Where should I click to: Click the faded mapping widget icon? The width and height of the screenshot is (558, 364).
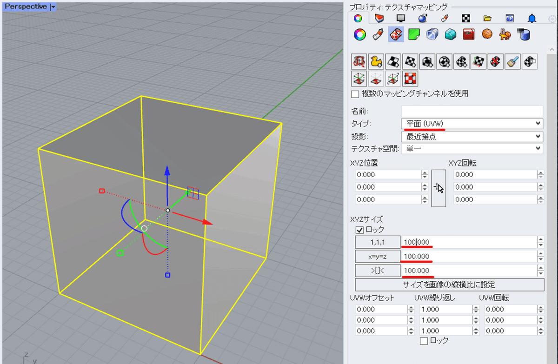377,78
